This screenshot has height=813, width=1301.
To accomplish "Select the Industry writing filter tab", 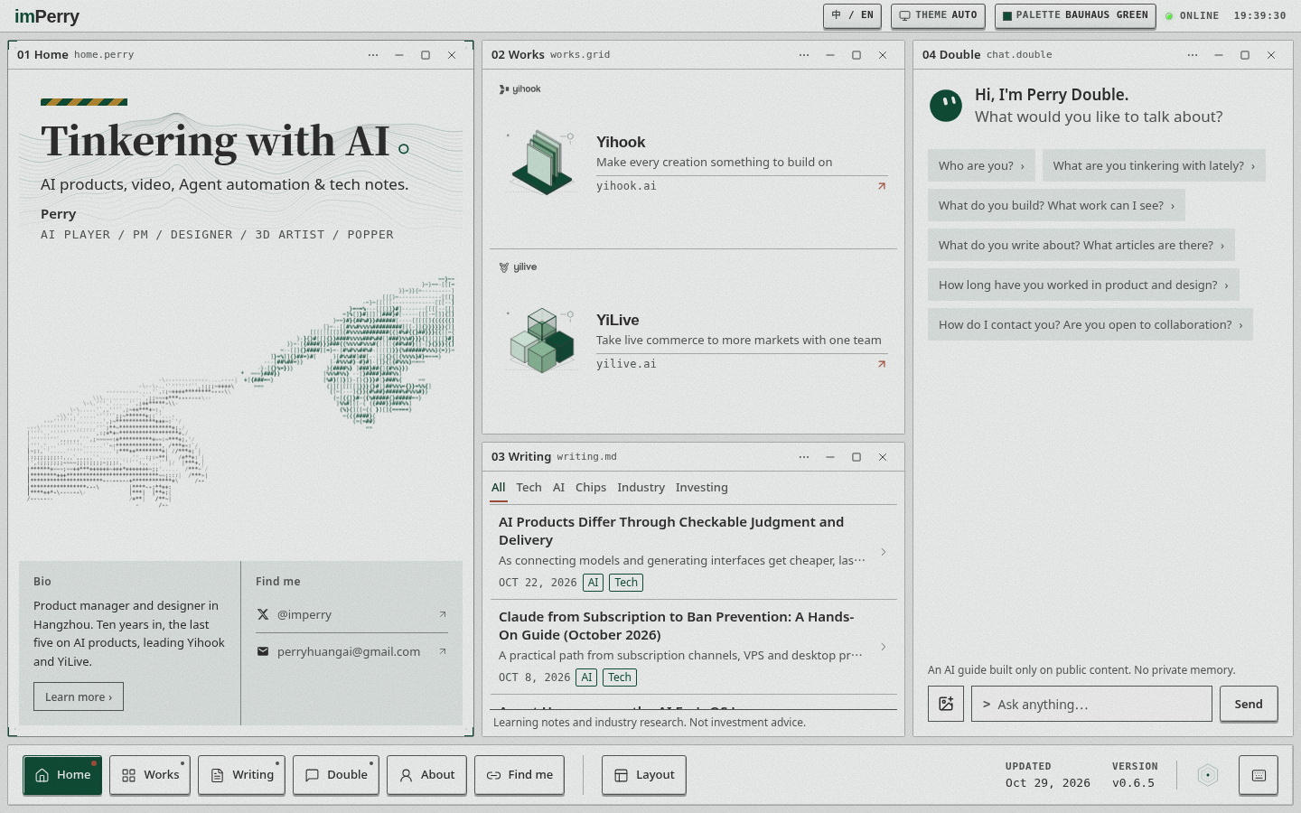I will coord(641,488).
